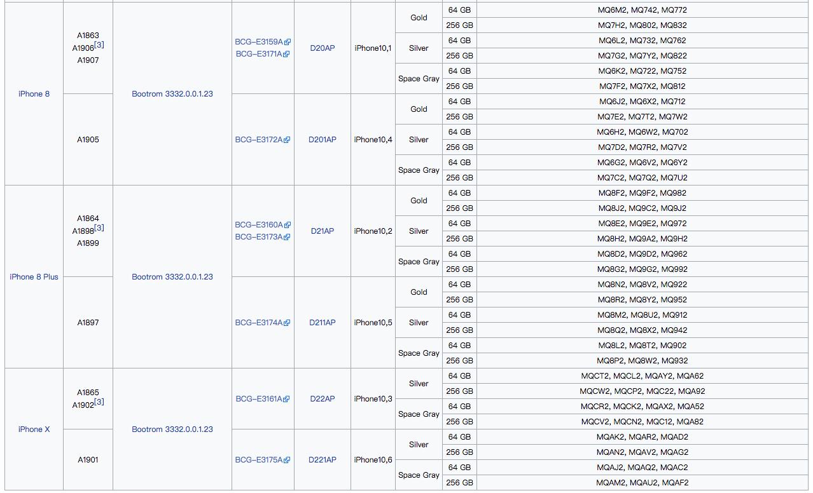
Task: Open footnote reference next to A1902
Action: 99,402
